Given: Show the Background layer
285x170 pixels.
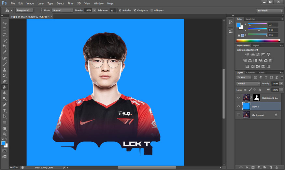Looking at the screenshot, I should click(238, 115).
